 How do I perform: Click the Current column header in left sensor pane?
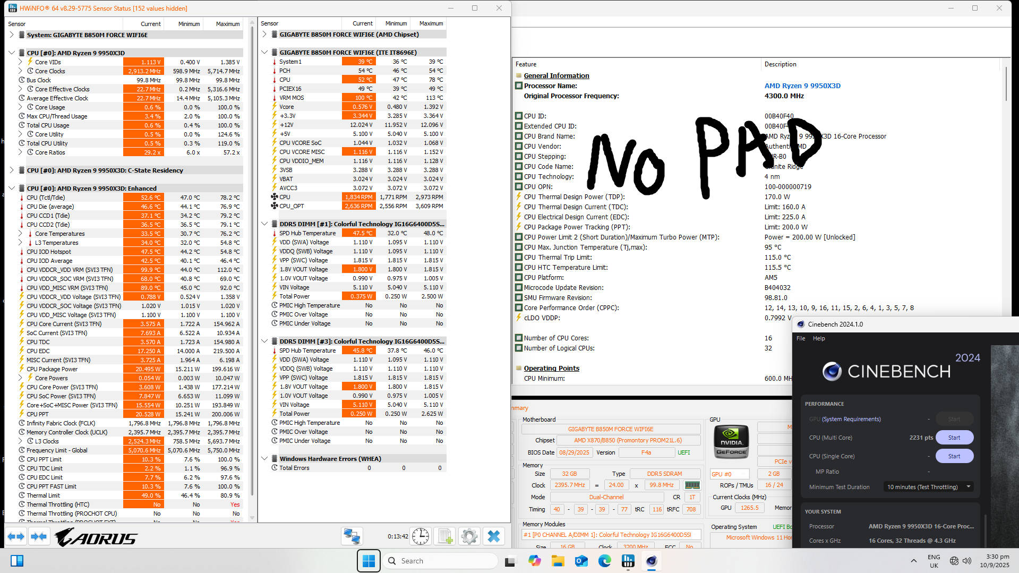[143, 24]
